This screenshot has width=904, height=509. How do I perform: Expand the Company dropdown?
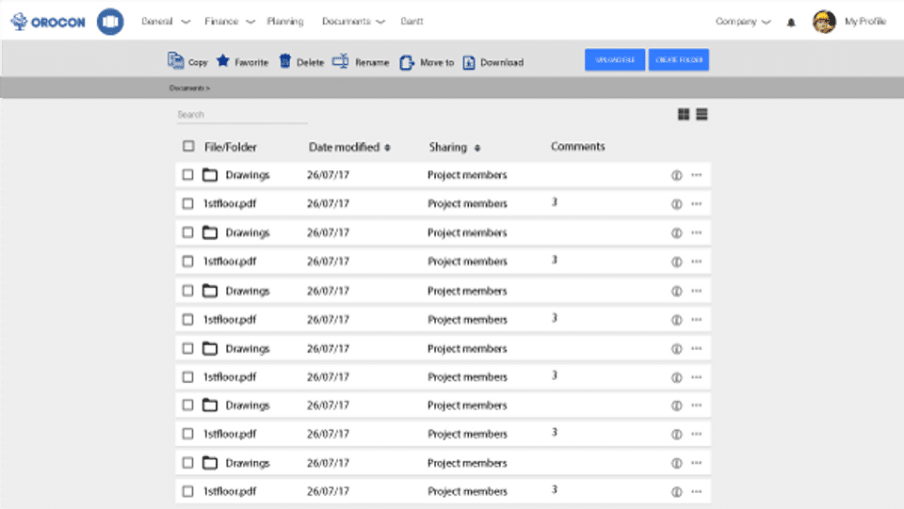pyautogui.click(x=743, y=21)
